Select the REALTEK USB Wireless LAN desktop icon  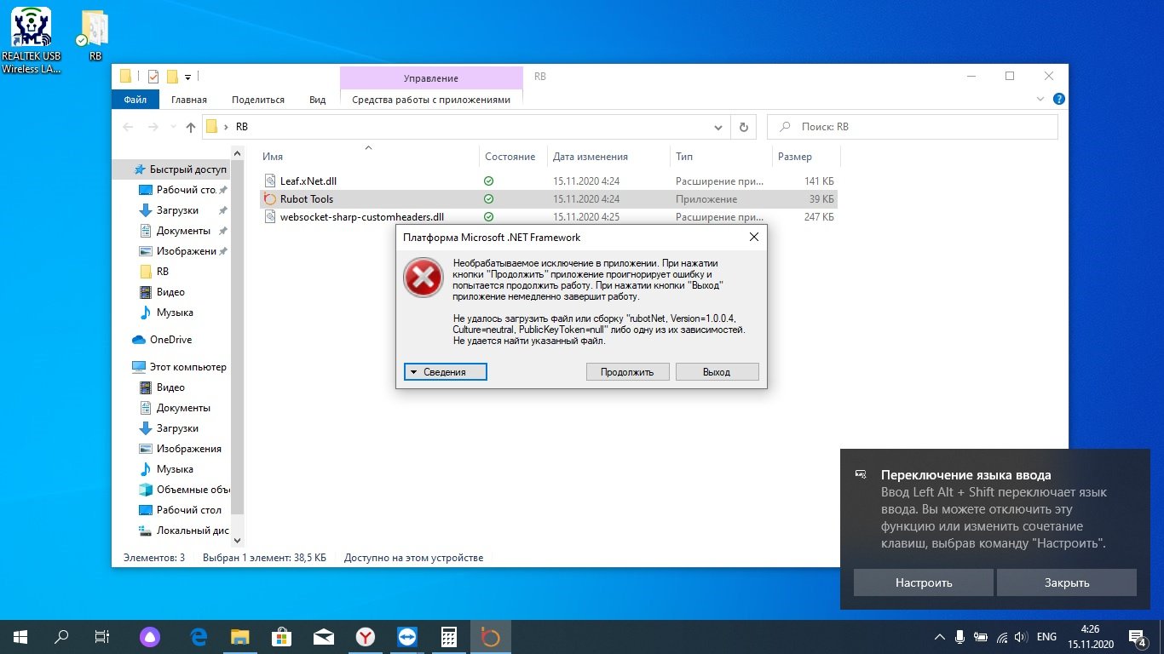point(31,40)
